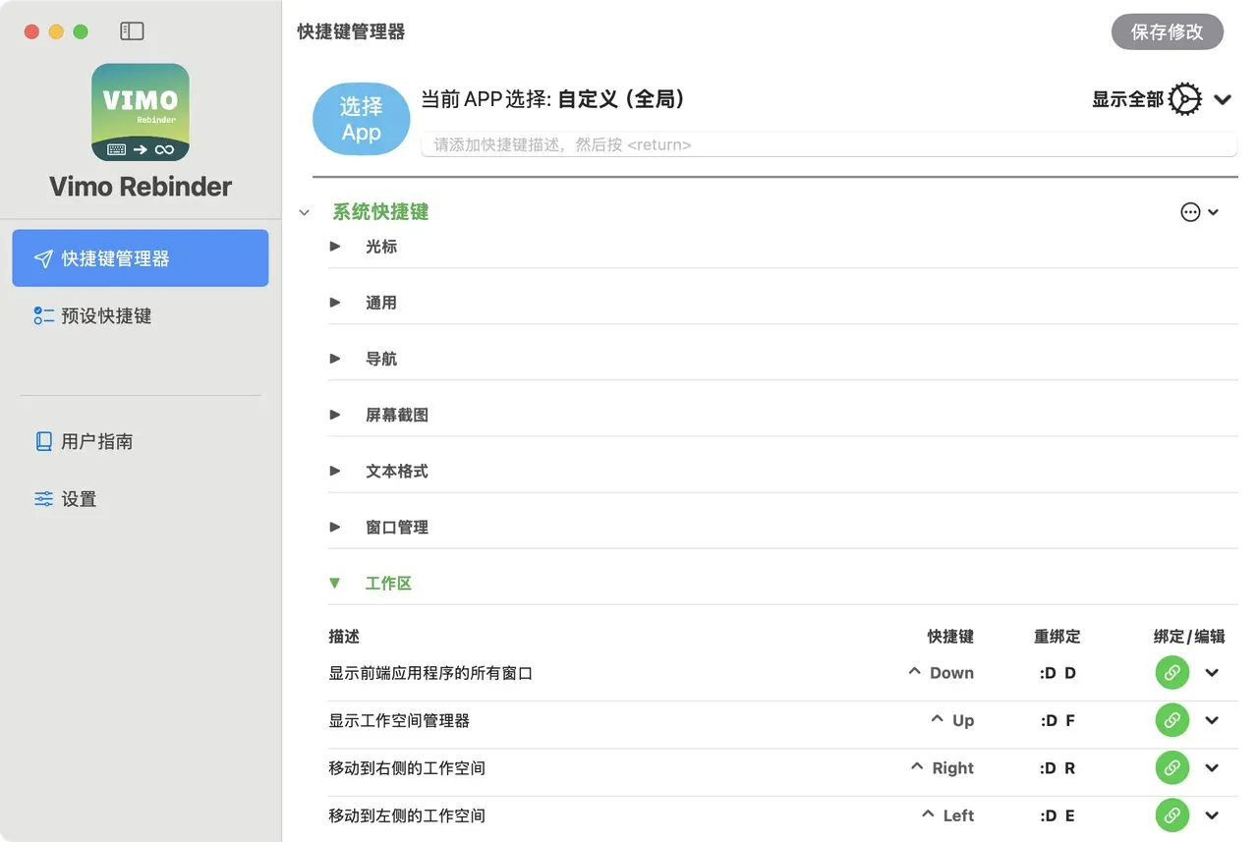Screen dimensions: 1258x842
Task: Click the round 选择 App button
Action: tap(361, 119)
